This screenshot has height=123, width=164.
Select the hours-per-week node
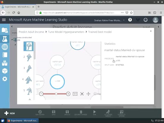click(40, 82)
